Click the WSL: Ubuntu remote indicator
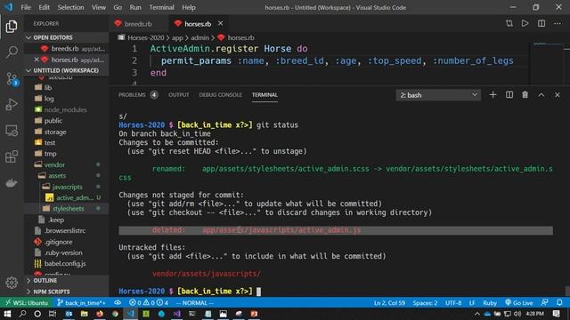 [x=27, y=302]
